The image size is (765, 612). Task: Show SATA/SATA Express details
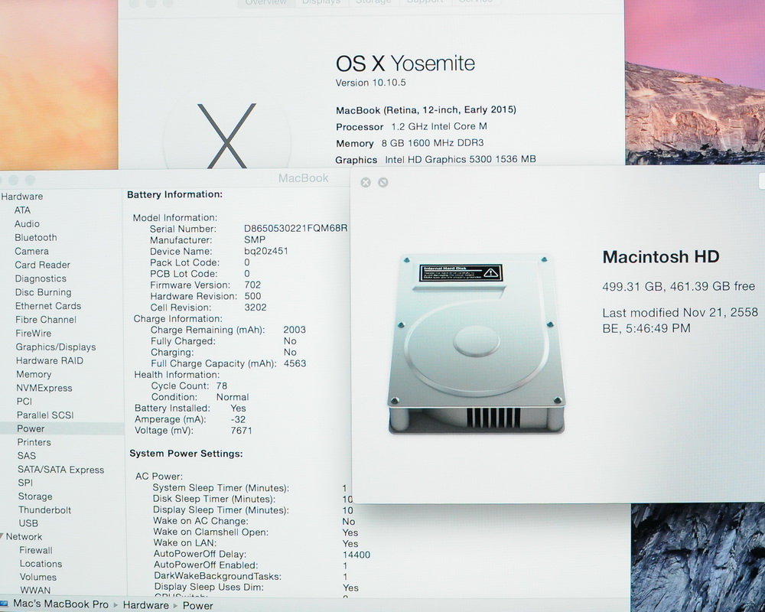click(x=61, y=470)
